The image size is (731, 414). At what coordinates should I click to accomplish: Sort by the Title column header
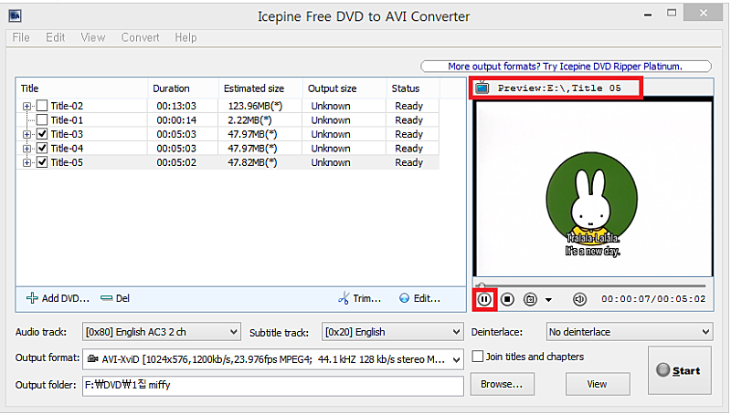pos(82,88)
